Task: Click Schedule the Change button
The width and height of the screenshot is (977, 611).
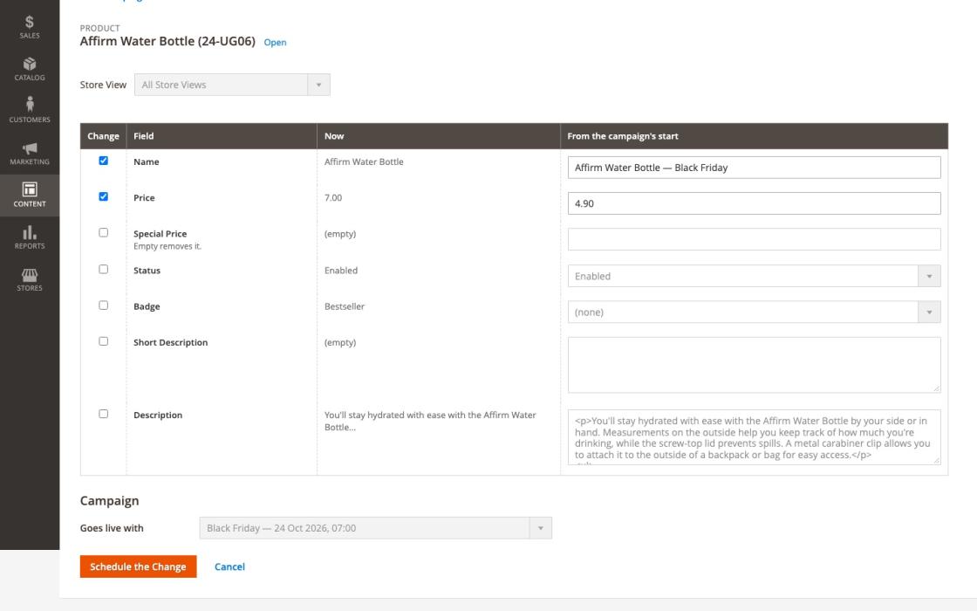Action: 139,566
